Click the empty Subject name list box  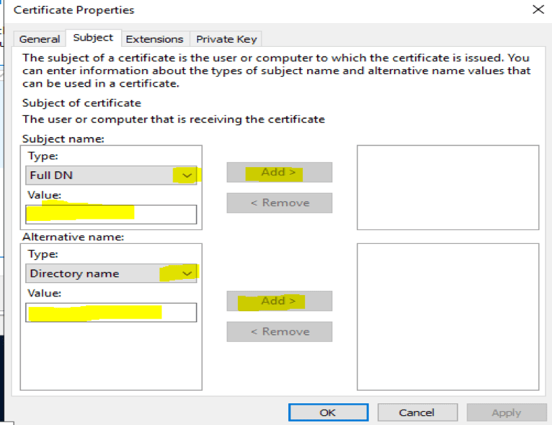coord(448,187)
